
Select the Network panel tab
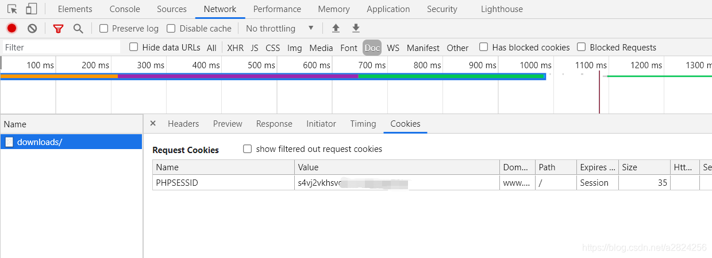click(x=220, y=9)
